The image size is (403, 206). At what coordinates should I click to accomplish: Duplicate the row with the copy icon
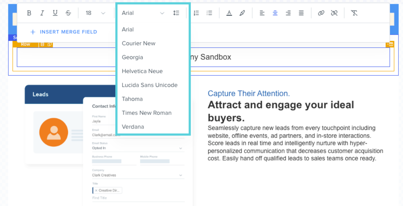49,44
